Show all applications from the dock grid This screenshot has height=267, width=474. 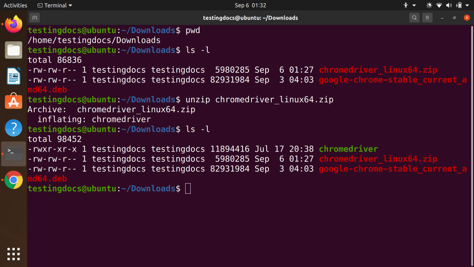[x=13, y=254]
